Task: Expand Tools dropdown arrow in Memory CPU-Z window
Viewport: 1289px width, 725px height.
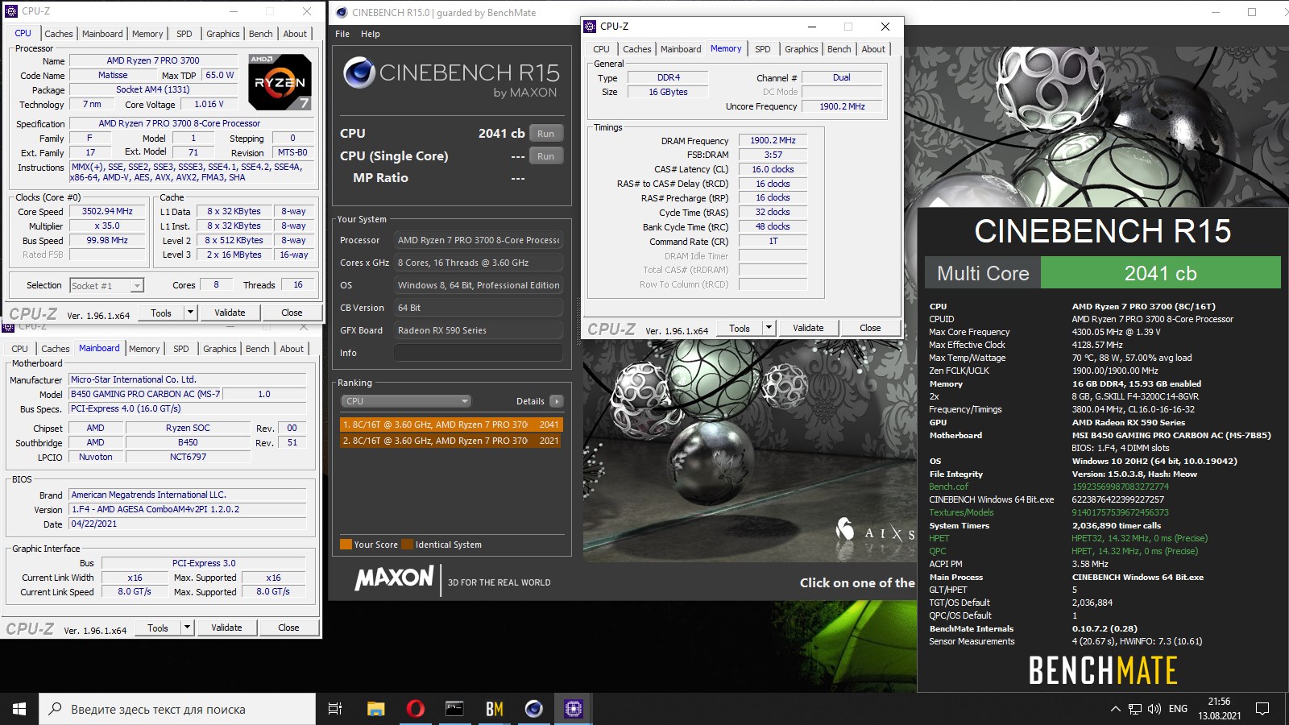Action: [769, 328]
